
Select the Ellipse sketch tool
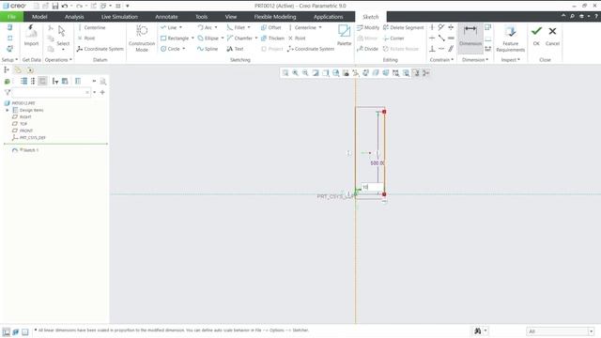point(208,38)
